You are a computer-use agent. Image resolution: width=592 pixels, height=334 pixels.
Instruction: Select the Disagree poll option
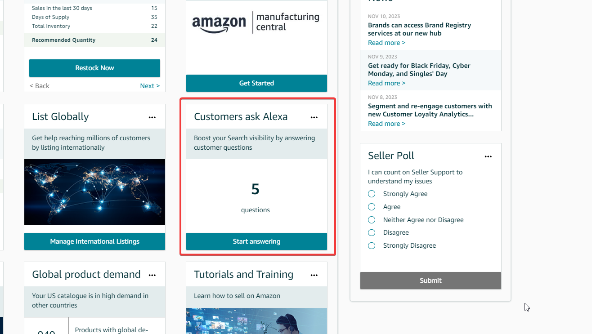point(372,232)
